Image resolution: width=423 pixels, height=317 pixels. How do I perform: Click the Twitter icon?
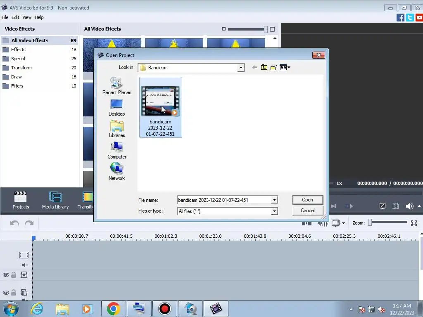tap(410, 17)
